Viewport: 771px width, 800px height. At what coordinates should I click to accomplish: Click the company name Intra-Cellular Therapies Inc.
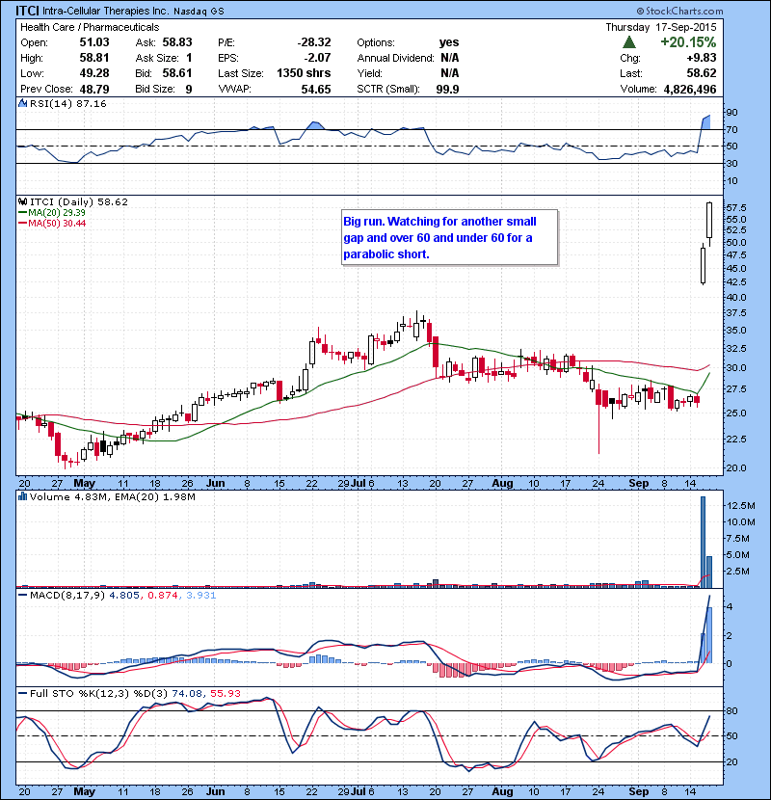point(106,11)
